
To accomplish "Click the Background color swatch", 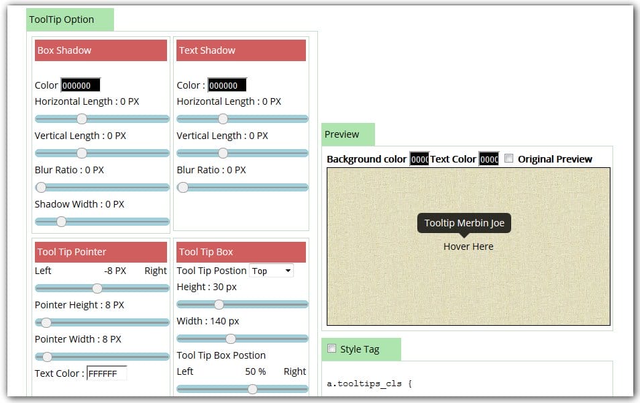I will click(418, 159).
